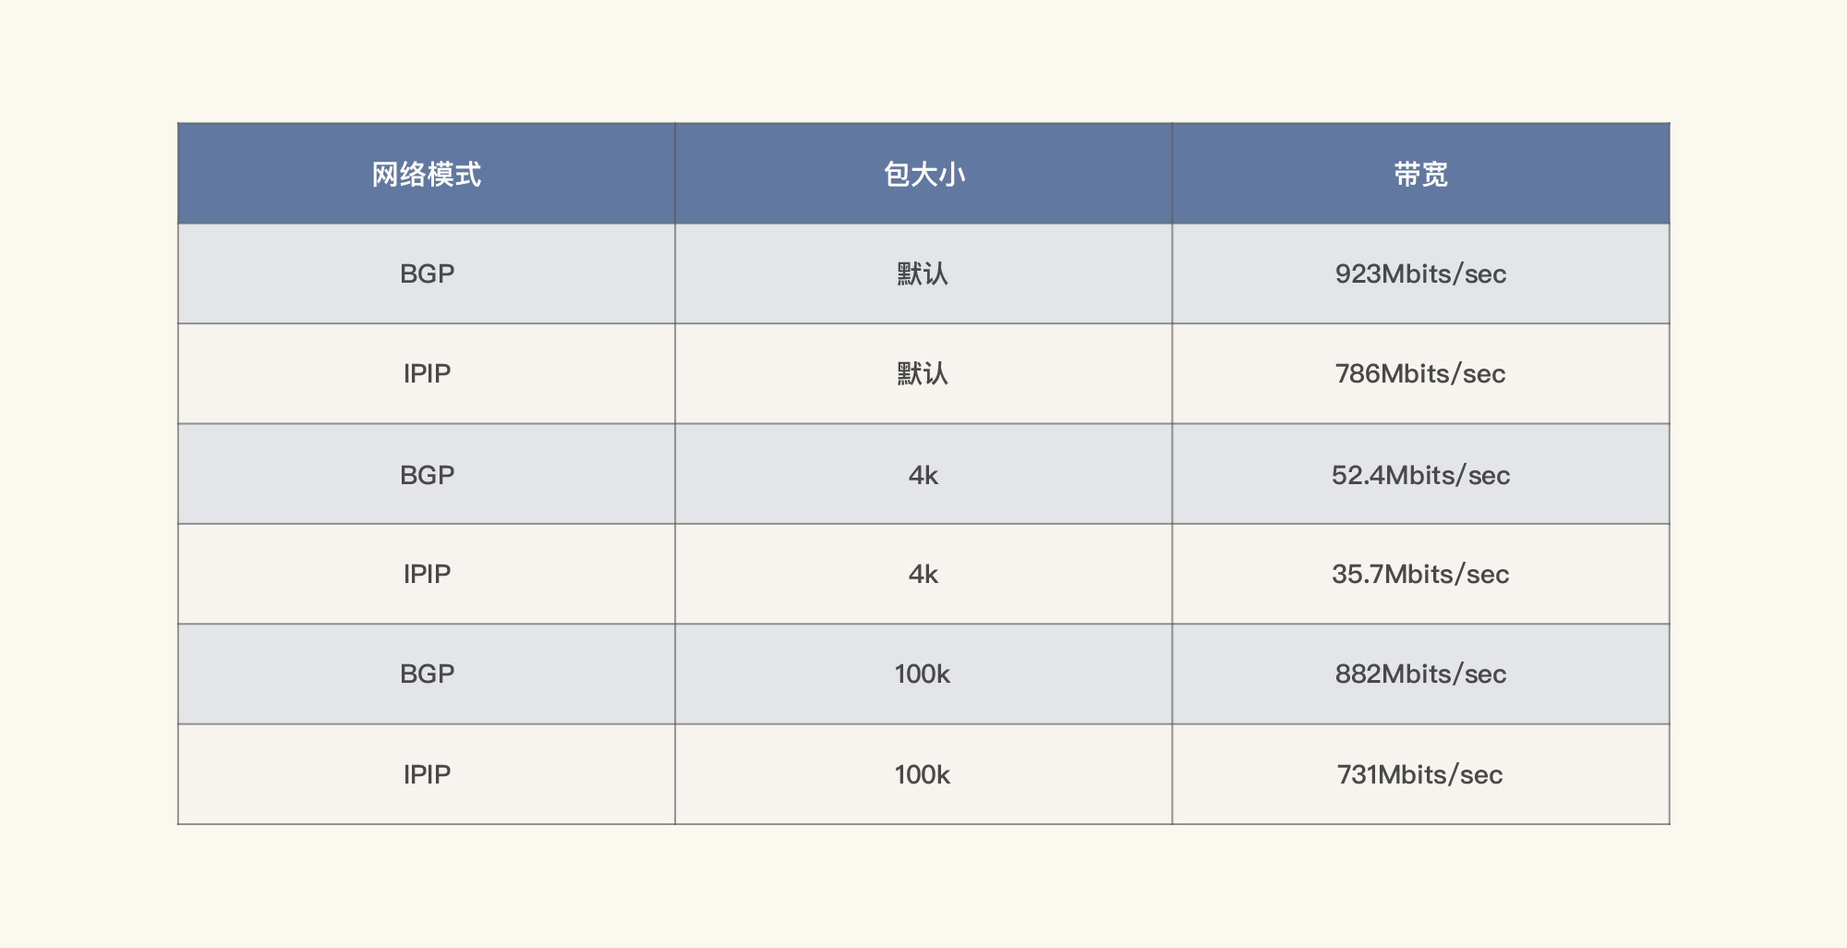Select the 731Mbits/sec bandwidth cell
Screen dimensions: 1847x948
(1420, 775)
